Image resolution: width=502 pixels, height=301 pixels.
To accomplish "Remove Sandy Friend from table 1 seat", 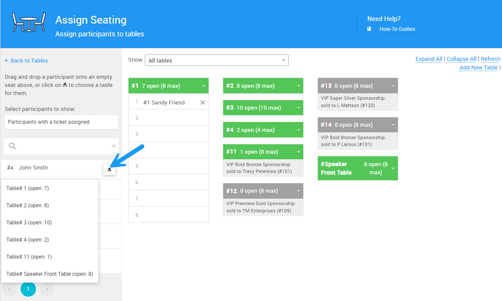I will pyautogui.click(x=203, y=102).
